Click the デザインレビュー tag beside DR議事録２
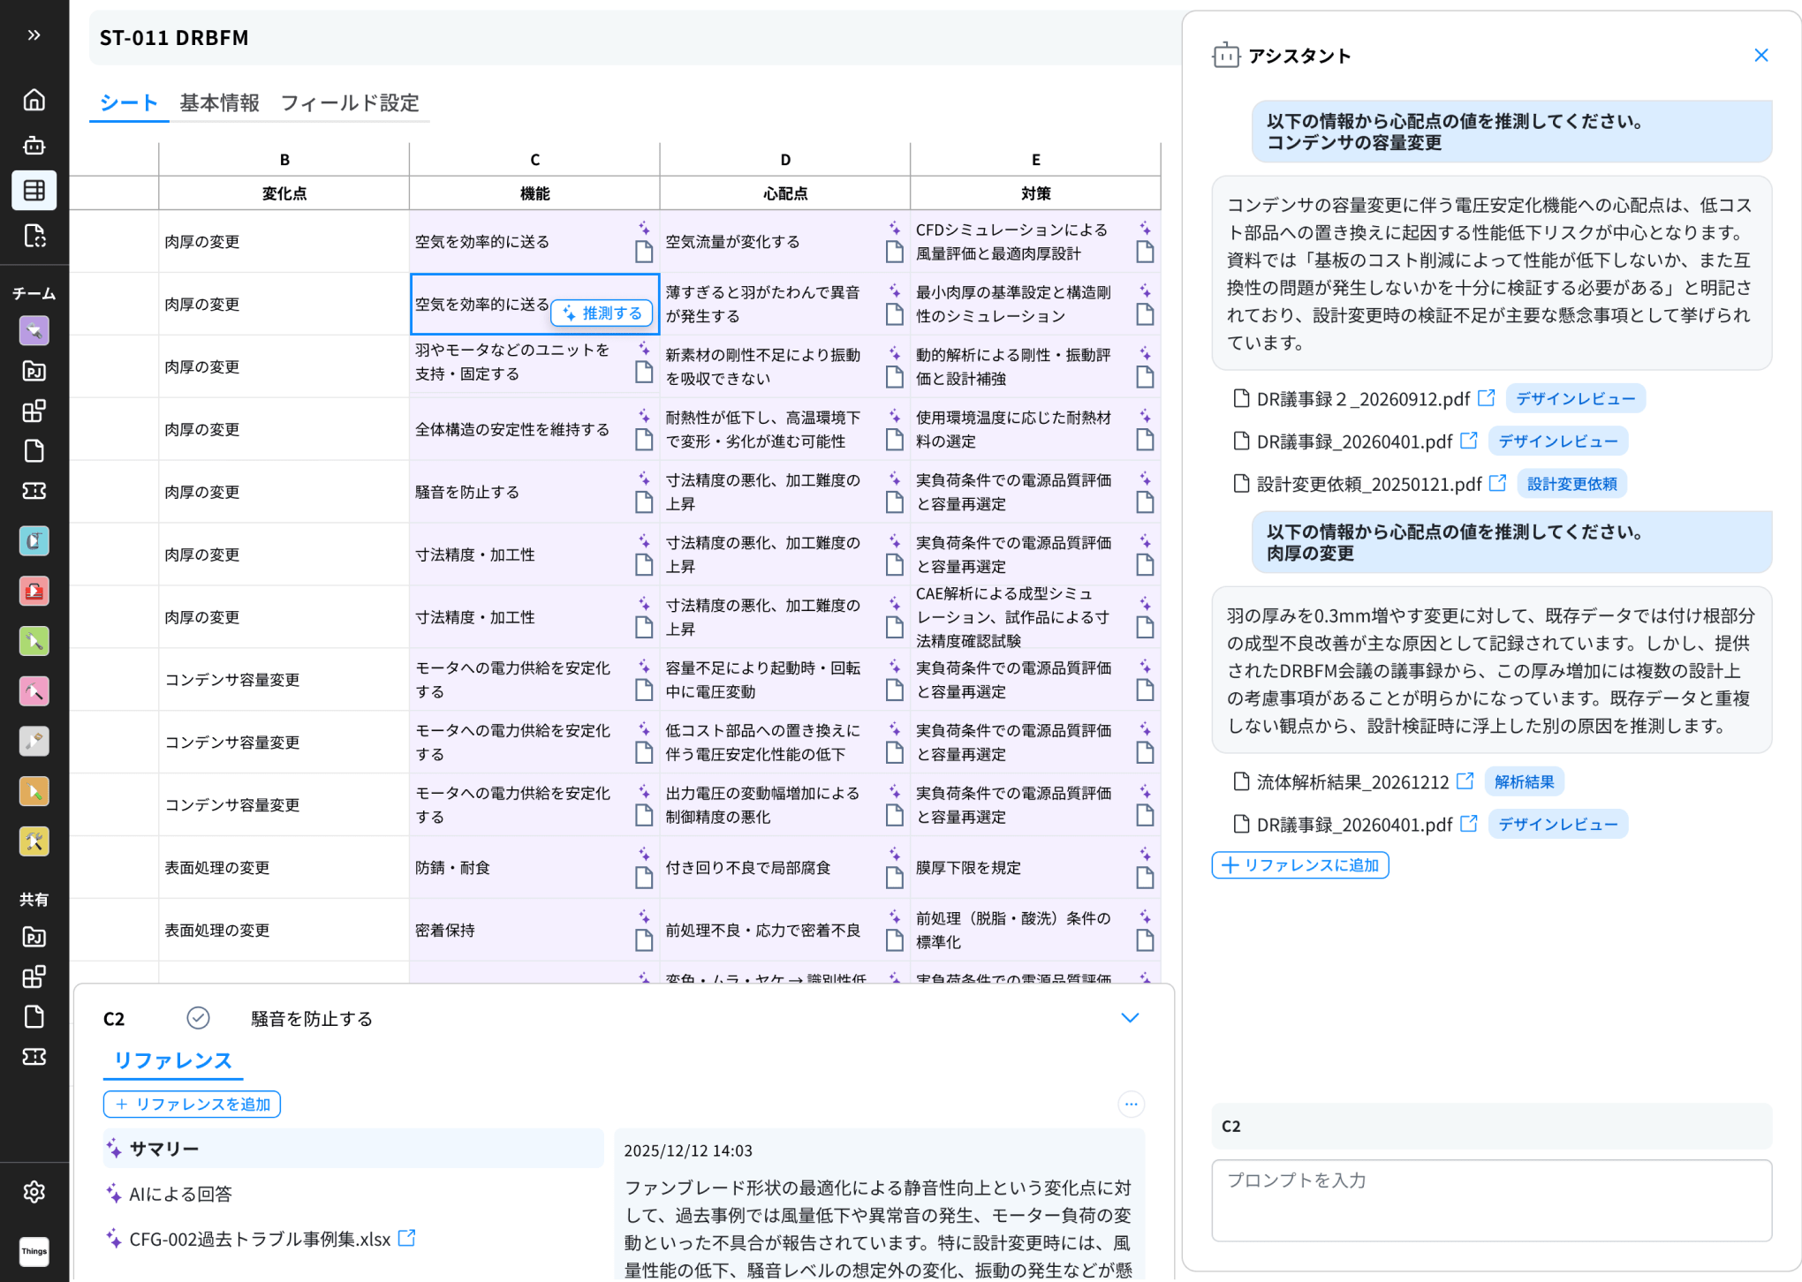 1576,399
